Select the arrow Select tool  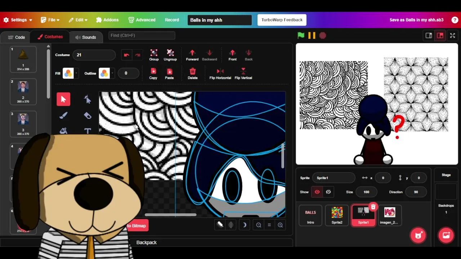tap(63, 99)
